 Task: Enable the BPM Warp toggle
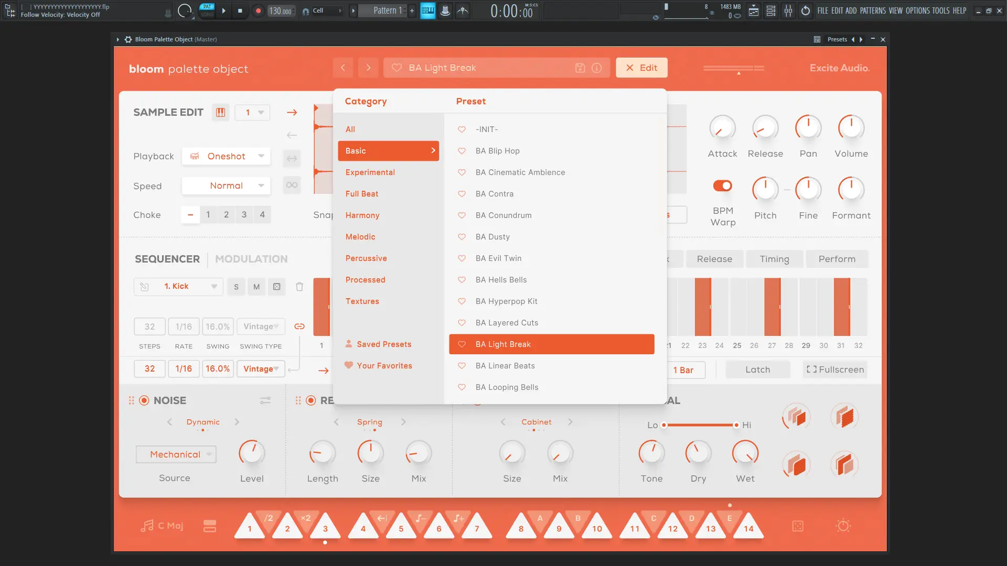(x=723, y=186)
